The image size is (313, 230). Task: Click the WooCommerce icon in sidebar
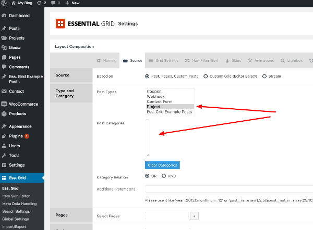coord(4,104)
